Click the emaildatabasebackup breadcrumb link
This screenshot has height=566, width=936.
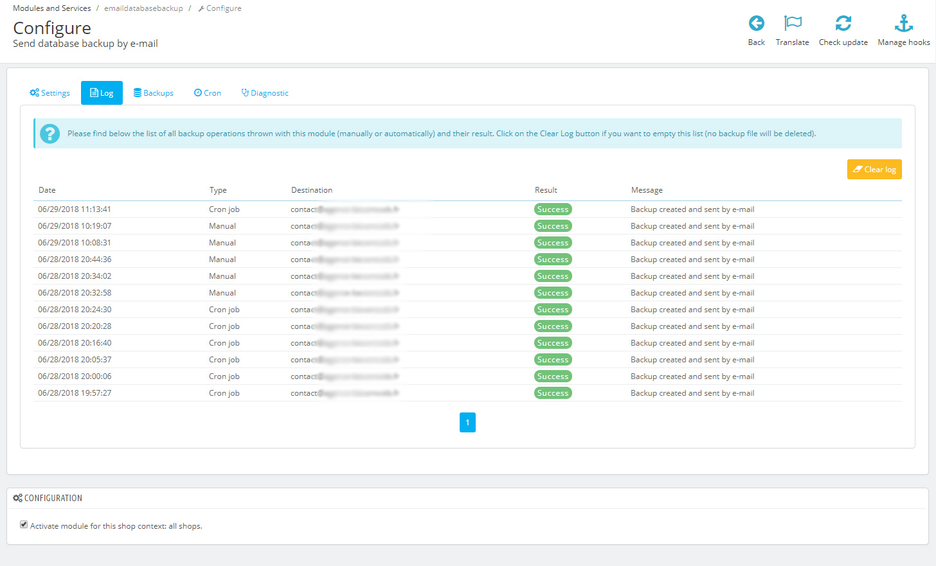[x=143, y=8]
